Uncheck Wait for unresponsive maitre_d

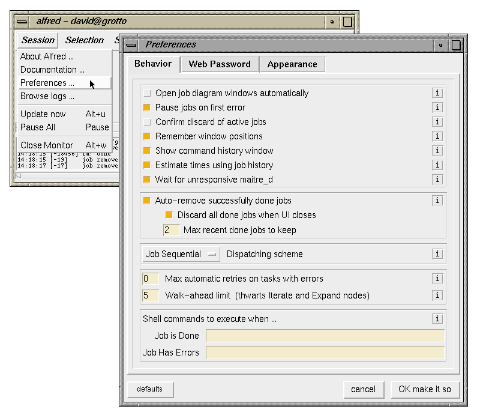pos(147,180)
